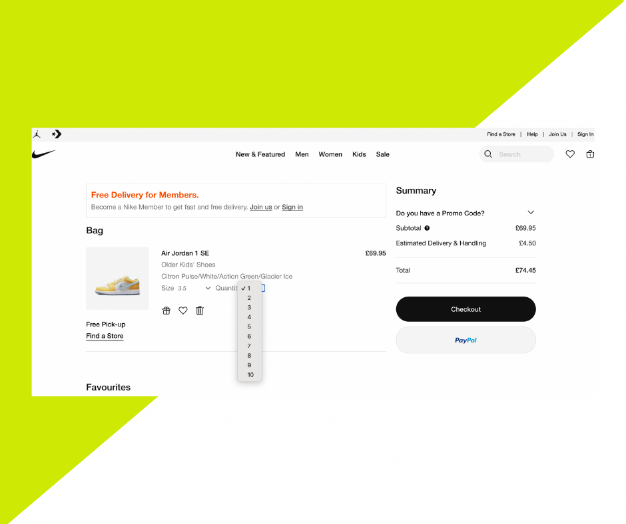Add gift options with gift icon

tap(166, 311)
